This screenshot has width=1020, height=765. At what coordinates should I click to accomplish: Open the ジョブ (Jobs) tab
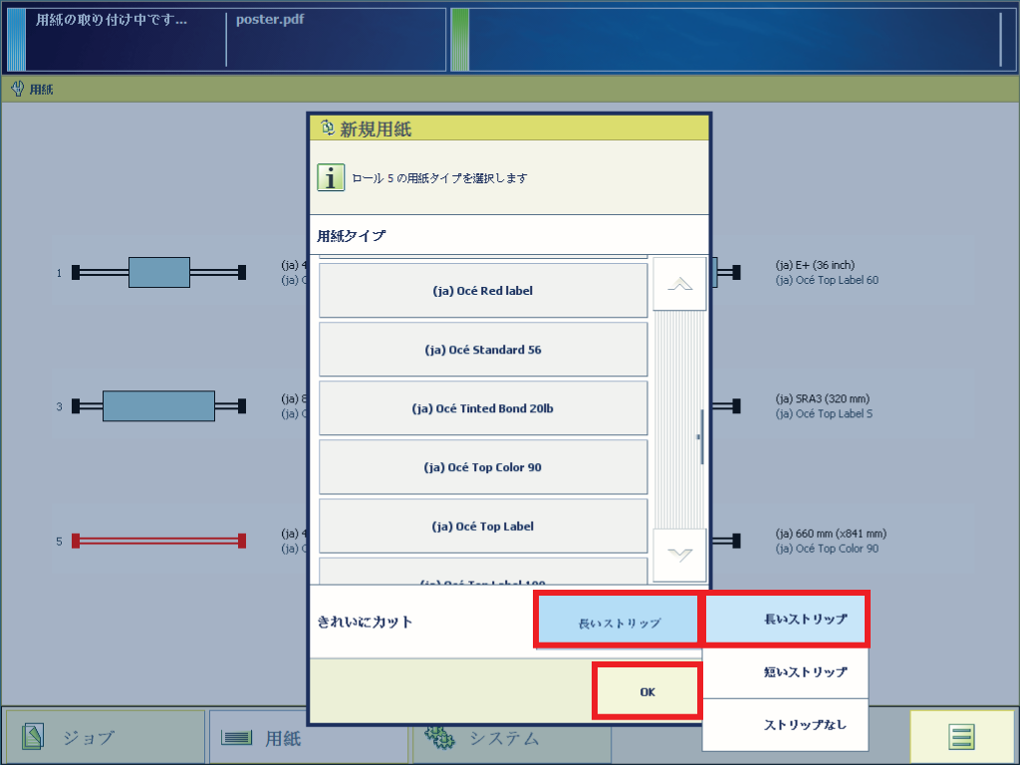105,736
